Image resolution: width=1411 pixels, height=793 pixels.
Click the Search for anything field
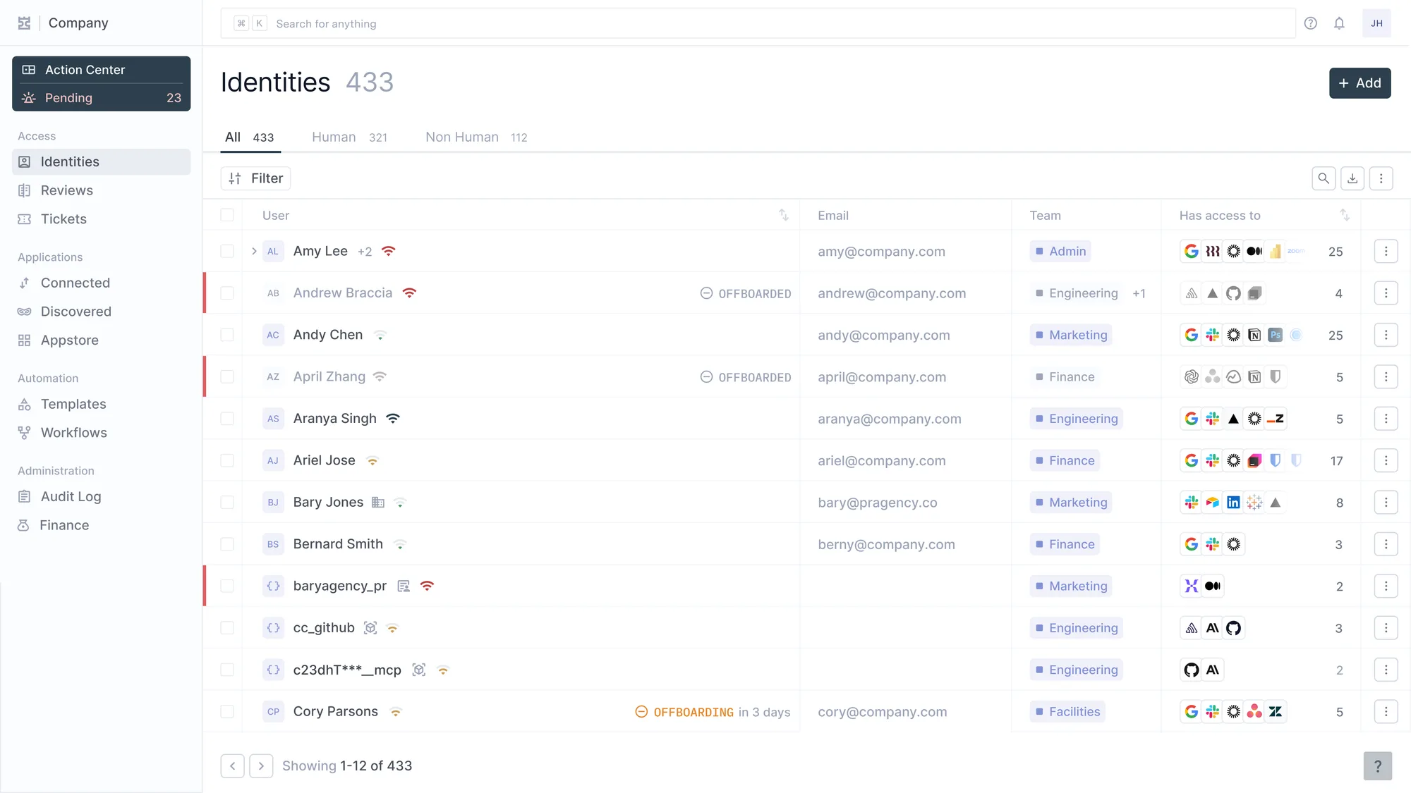(758, 23)
